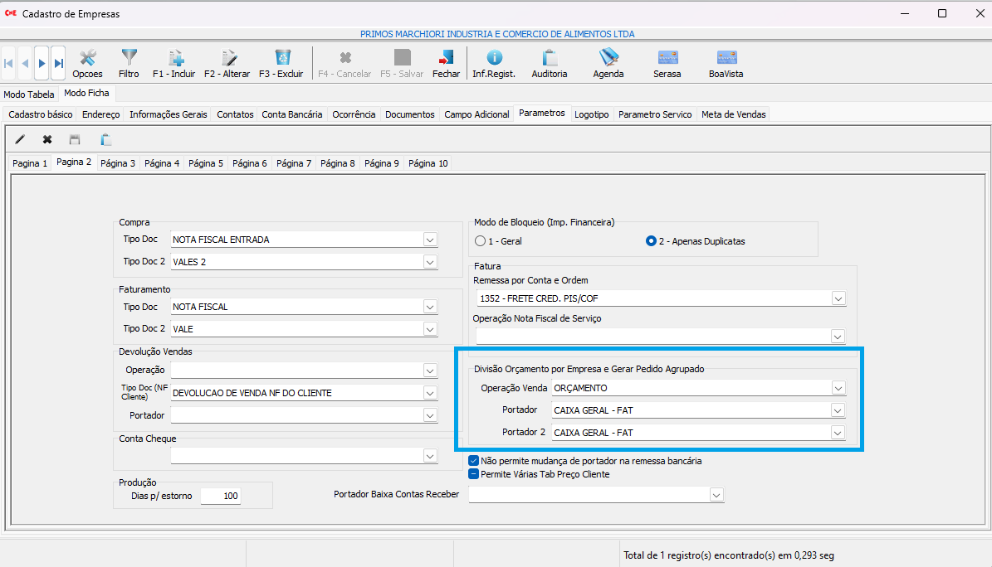This screenshot has width=992, height=567.
Task: Expand the Operação Venda dropdown
Action: tap(838, 388)
